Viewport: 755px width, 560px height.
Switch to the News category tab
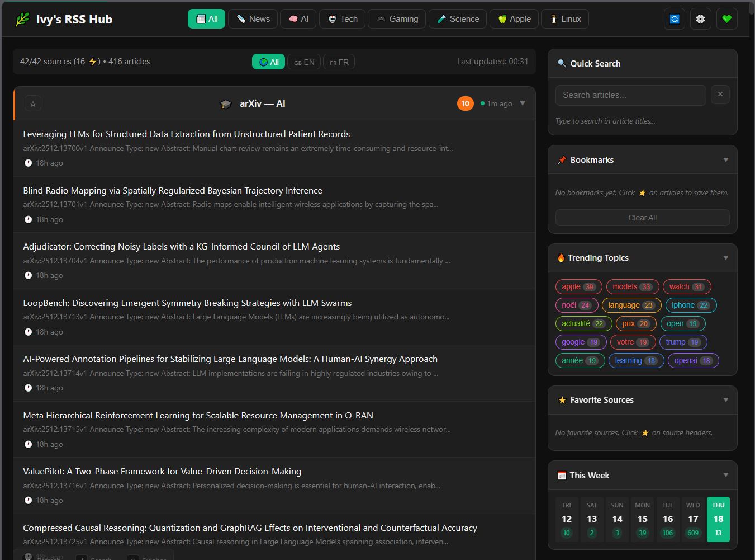pyautogui.click(x=253, y=19)
